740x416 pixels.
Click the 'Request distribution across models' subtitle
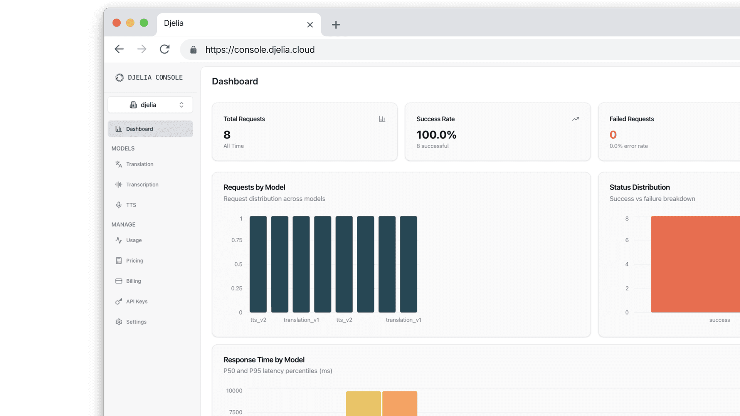coord(274,199)
